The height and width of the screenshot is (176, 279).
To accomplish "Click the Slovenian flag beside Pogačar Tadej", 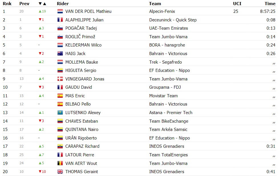I will point(60,28).
